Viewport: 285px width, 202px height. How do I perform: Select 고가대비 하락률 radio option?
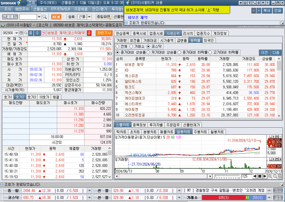point(210,52)
